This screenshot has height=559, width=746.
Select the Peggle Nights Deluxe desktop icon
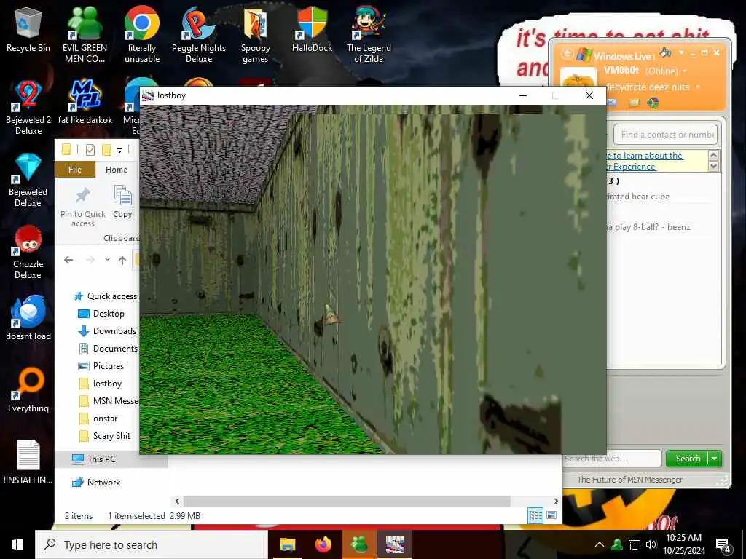199,34
